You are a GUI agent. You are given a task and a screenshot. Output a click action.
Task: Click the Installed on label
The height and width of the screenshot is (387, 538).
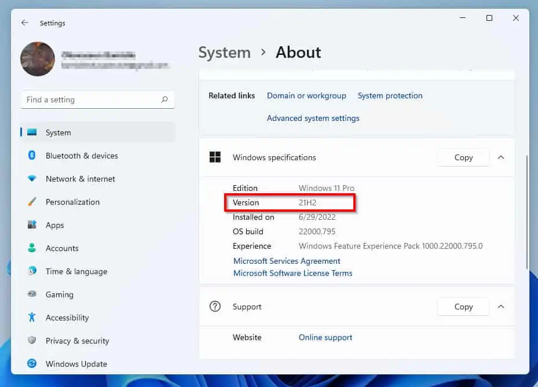coord(253,217)
